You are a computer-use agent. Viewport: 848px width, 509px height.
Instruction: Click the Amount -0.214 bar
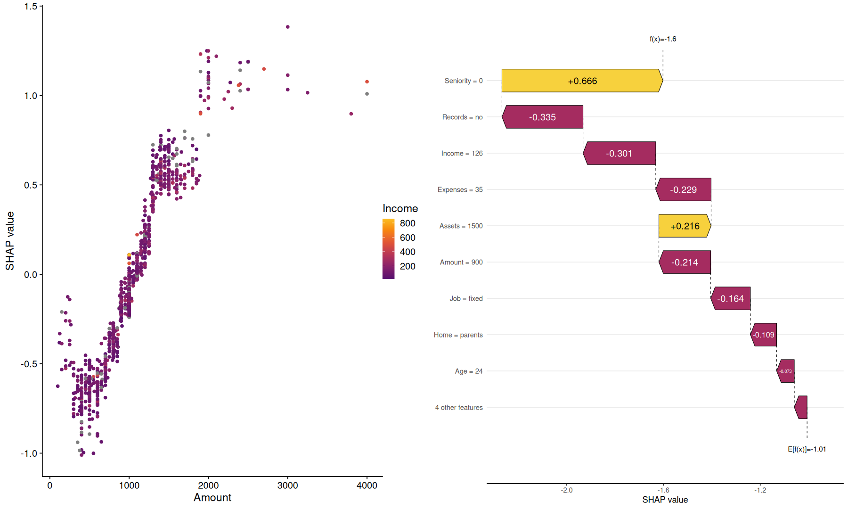point(685,262)
